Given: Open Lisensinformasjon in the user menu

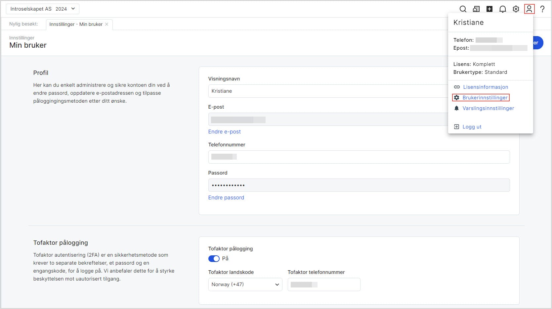Looking at the screenshot, I should (485, 87).
